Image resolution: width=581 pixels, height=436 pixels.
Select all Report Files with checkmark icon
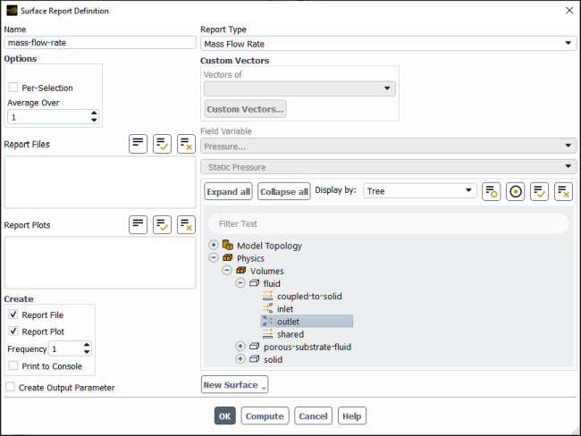[162, 144]
